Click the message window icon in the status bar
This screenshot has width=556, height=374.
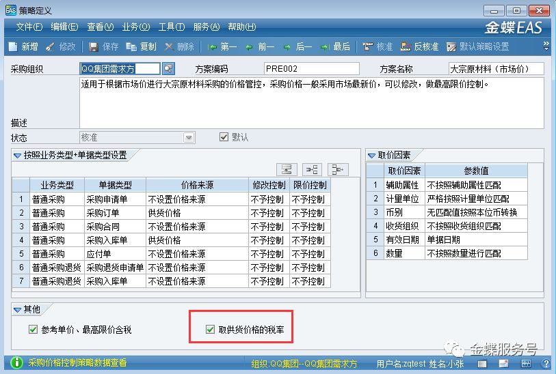point(504,364)
